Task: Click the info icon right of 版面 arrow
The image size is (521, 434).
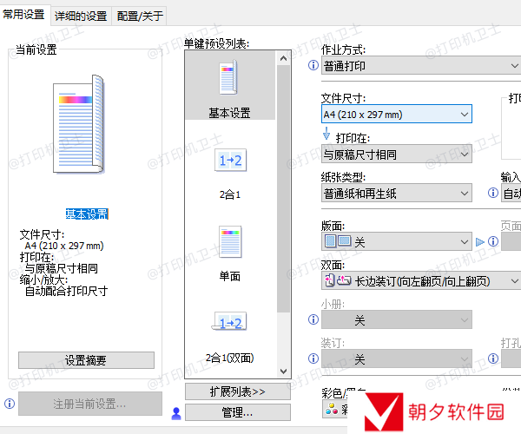Action: (493, 241)
